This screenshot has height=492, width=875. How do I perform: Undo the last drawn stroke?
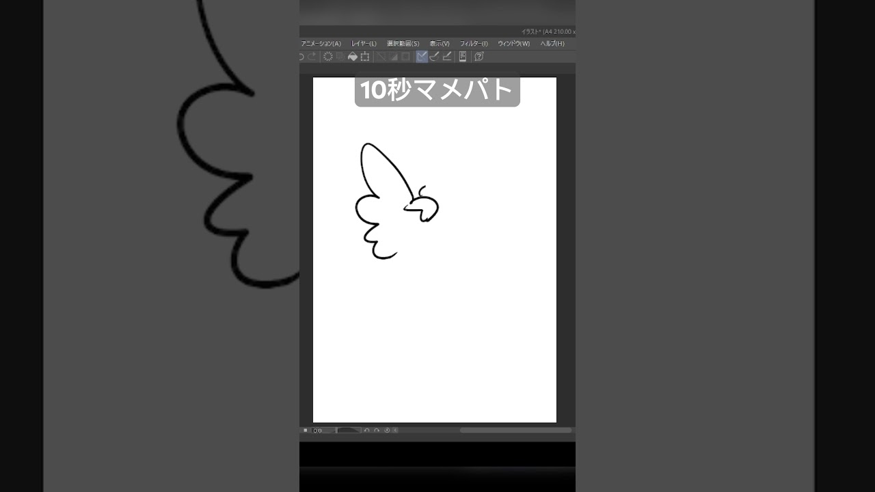coord(300,57)
